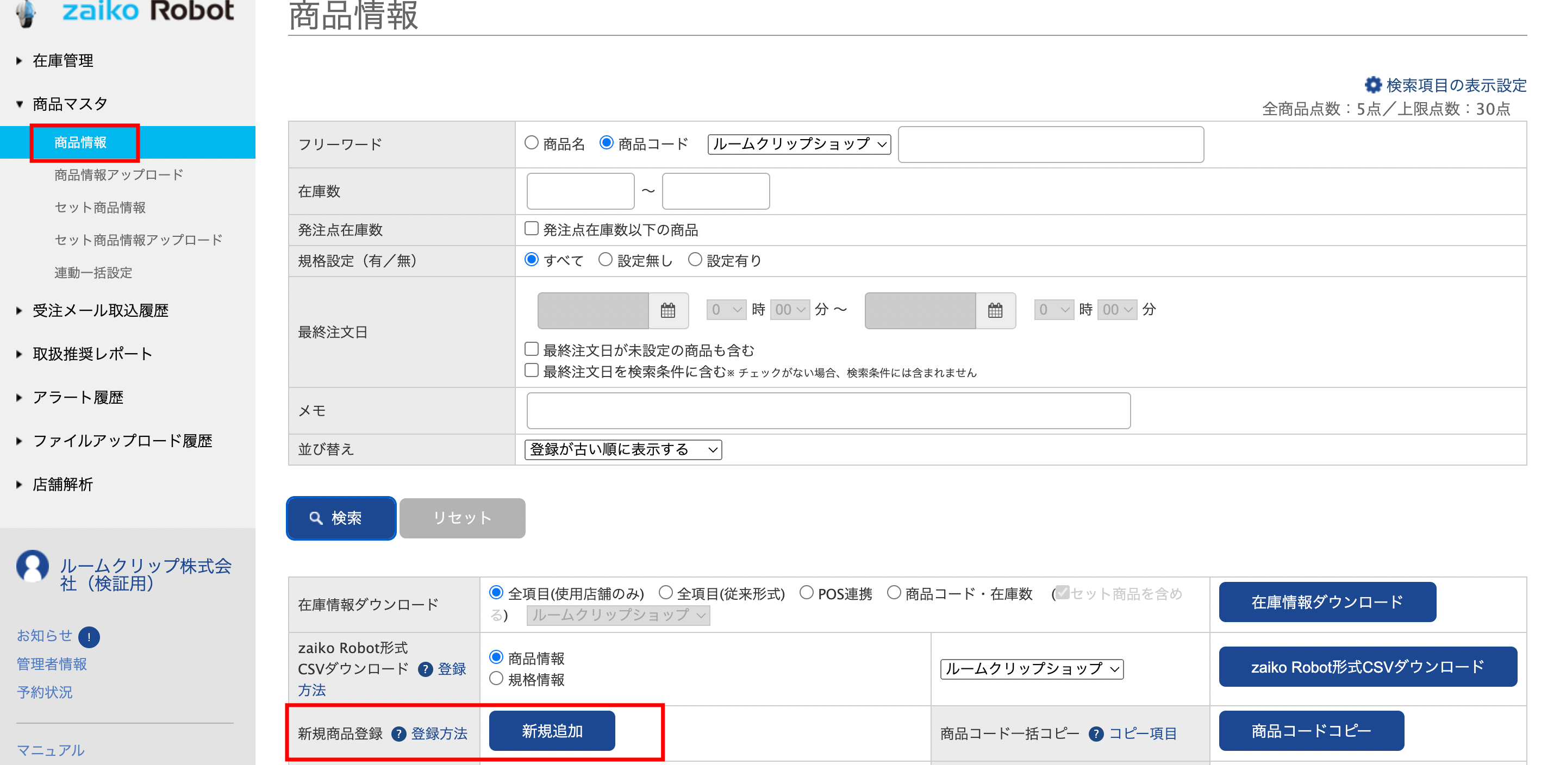The width and height of the screenshot is (1560, 765).
Task: Click the お知らせ notification badge icon
Action: [89, 636]
